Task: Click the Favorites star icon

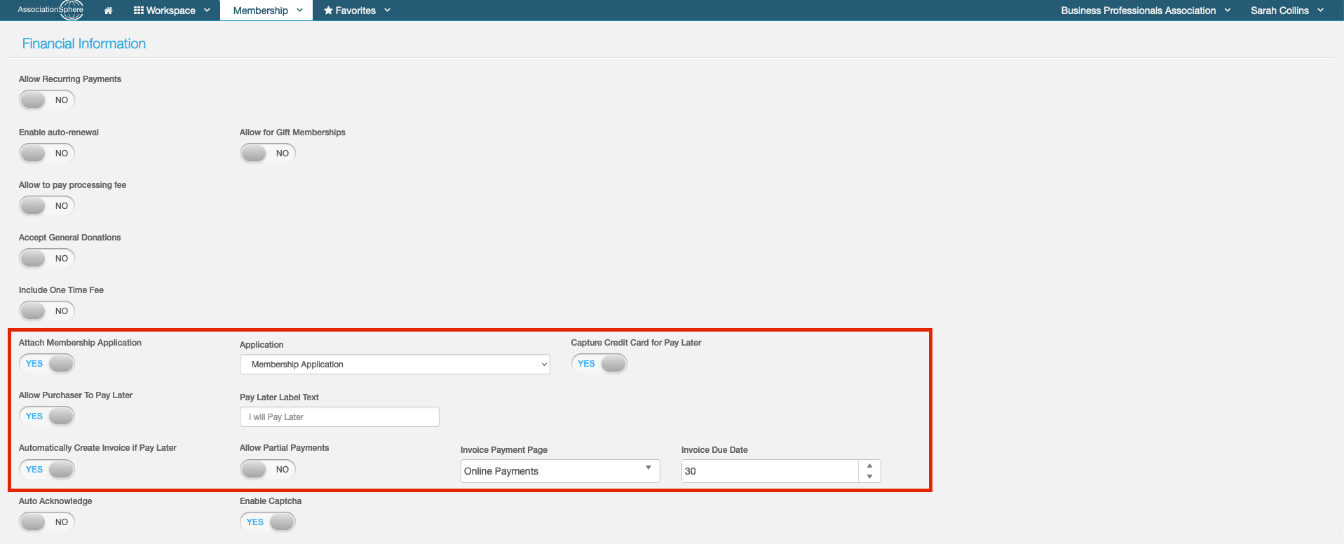Action: click(328, 11)
